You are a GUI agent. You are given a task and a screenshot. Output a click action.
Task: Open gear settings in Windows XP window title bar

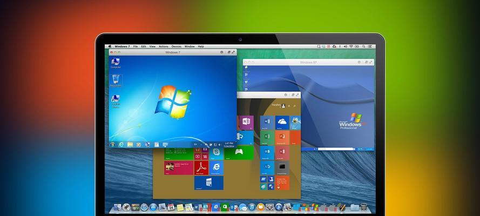click(360, 62)
